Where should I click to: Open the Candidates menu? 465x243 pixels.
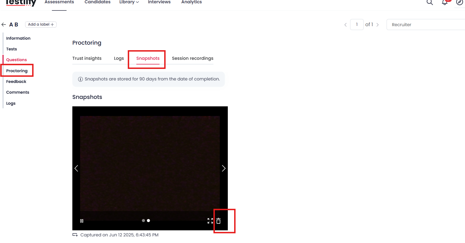tap(97, 2)
